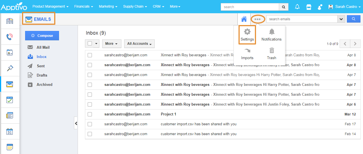Open the calendar icon in left sidebar
The height and width of the screenshot is (154, 363).
click(10, 131)
